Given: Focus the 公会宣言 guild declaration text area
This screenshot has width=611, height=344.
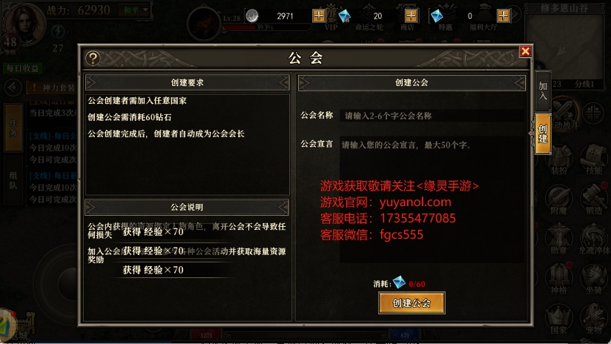Looking at the screenshot, I should coord(431,199).
